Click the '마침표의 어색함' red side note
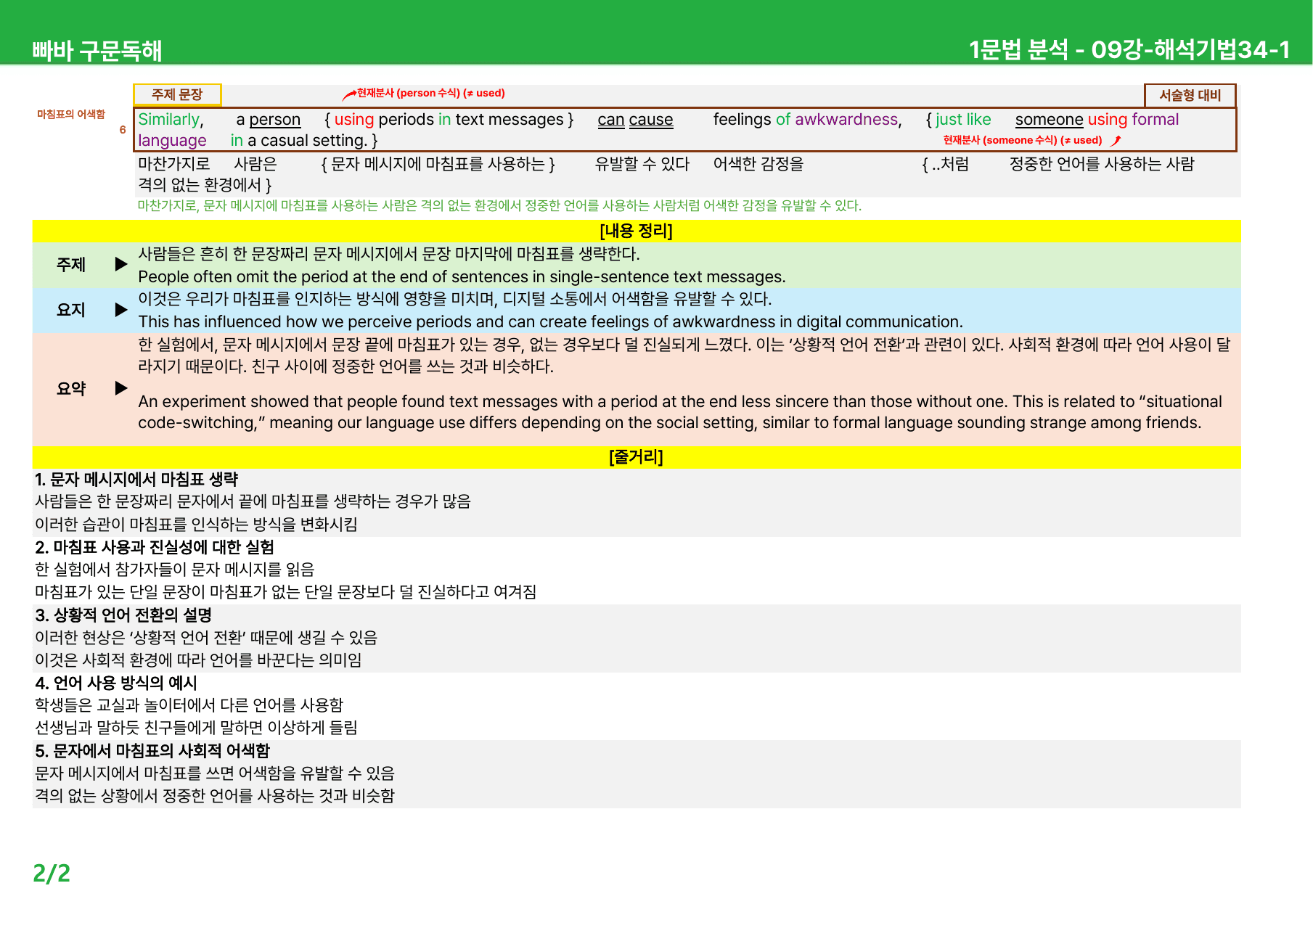The width and height of the screenshot is (1313, 928). coord(71,114)
